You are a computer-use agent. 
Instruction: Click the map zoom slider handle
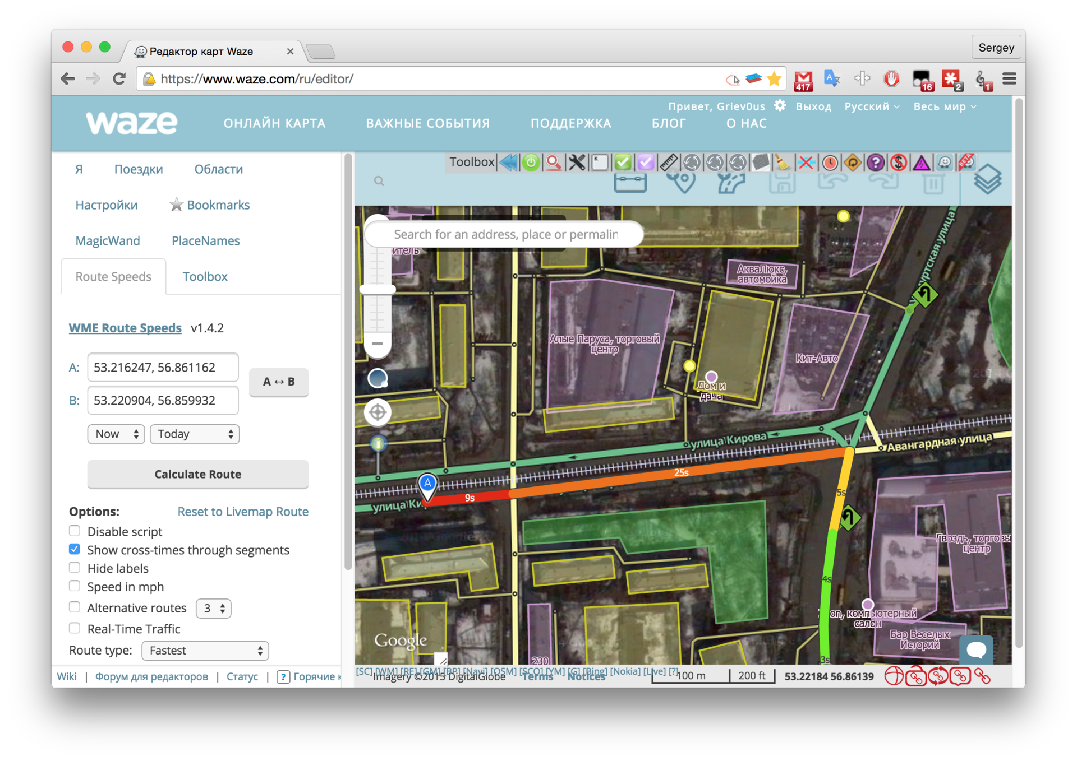click(378, 289)
